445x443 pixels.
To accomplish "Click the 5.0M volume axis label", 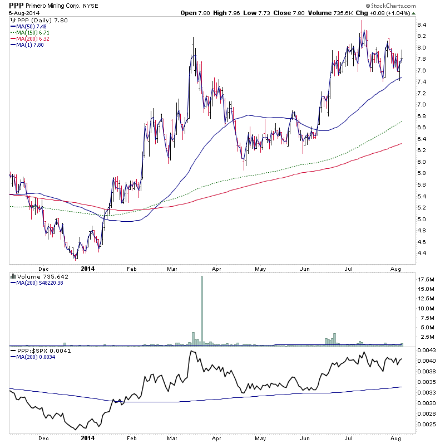I will 427,328.
